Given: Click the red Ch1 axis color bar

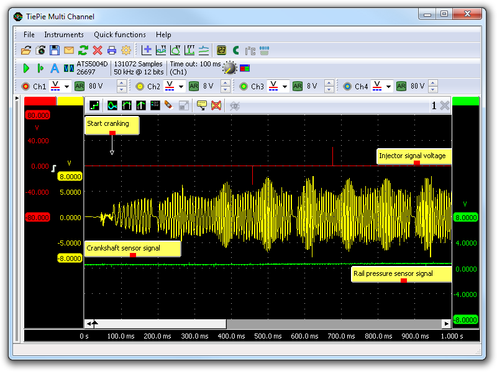Looking at the screenshot, I should coord(40,101).
